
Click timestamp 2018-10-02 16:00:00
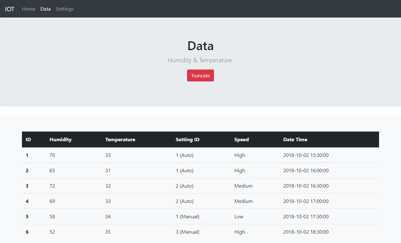(306, 170)
